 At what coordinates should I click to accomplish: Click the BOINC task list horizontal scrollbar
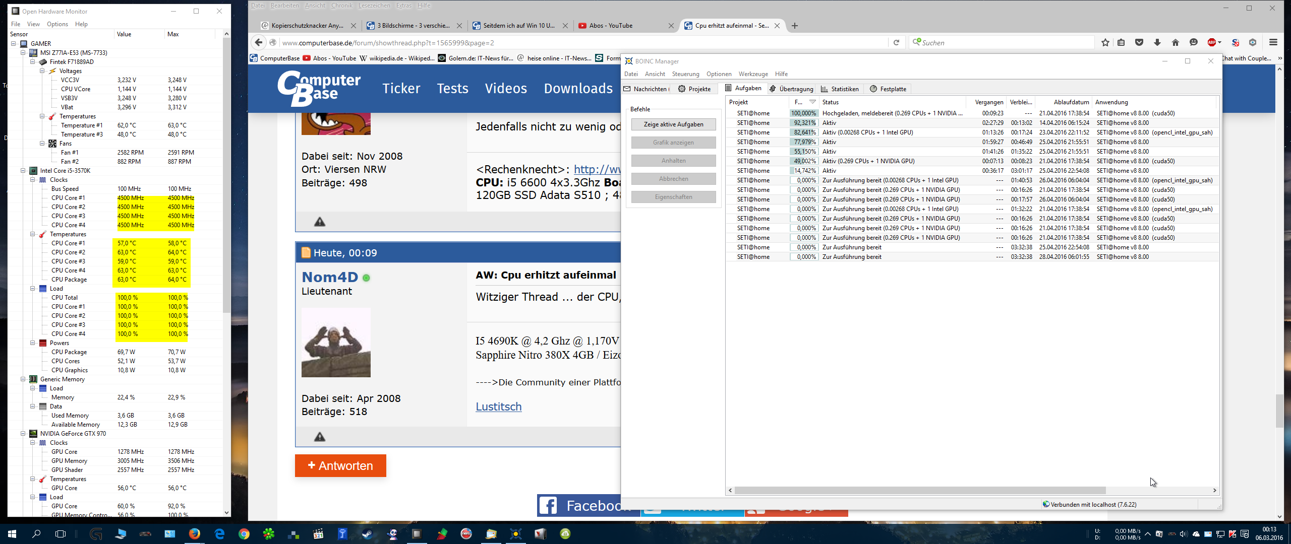point(920,491)
